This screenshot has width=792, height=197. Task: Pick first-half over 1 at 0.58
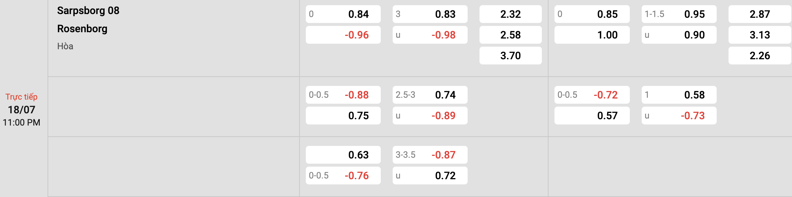(679, 95)
